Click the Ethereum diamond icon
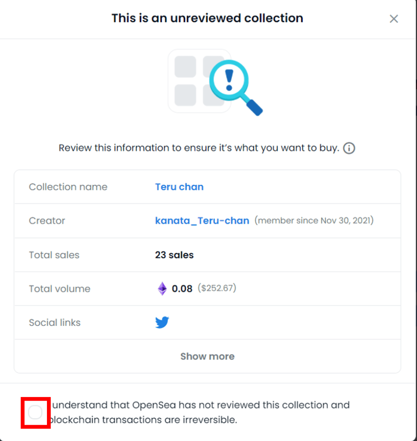The image size is (417, 441). pyautogui.click(x=162, y=289)
